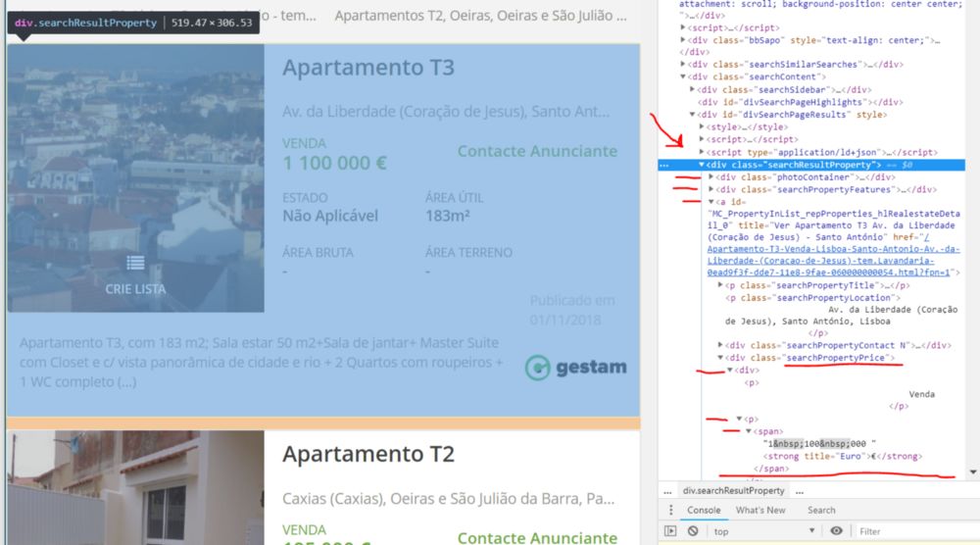Collapse the anchor MC_PropertyInList node

pyautogui.click(x=710, y=202)
